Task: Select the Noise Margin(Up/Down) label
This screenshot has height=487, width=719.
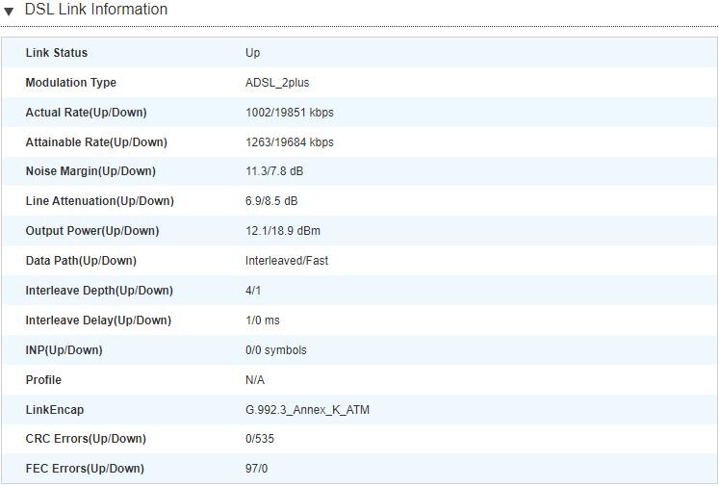Action: click(x=90, y=171)
